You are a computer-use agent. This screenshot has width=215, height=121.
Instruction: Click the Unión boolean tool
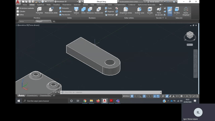[x=83, y=10]
